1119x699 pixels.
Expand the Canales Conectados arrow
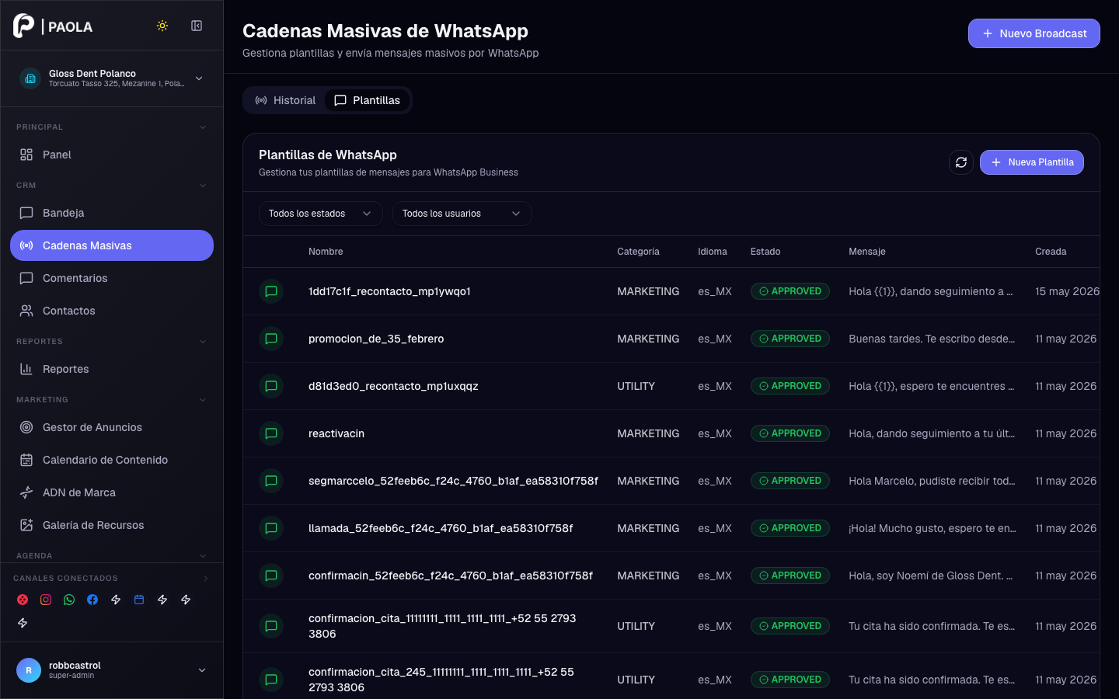(206, 579)
